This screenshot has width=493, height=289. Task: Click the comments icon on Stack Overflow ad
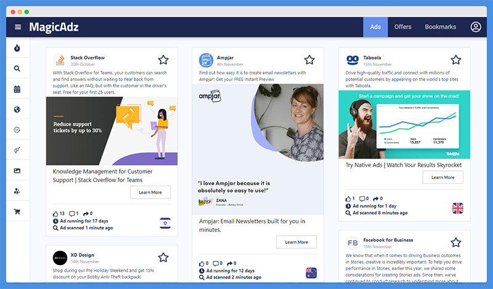[x=72, y=214]
